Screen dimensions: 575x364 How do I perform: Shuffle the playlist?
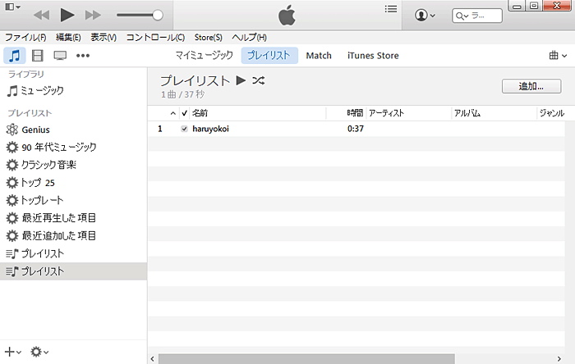tap(259, 80)
